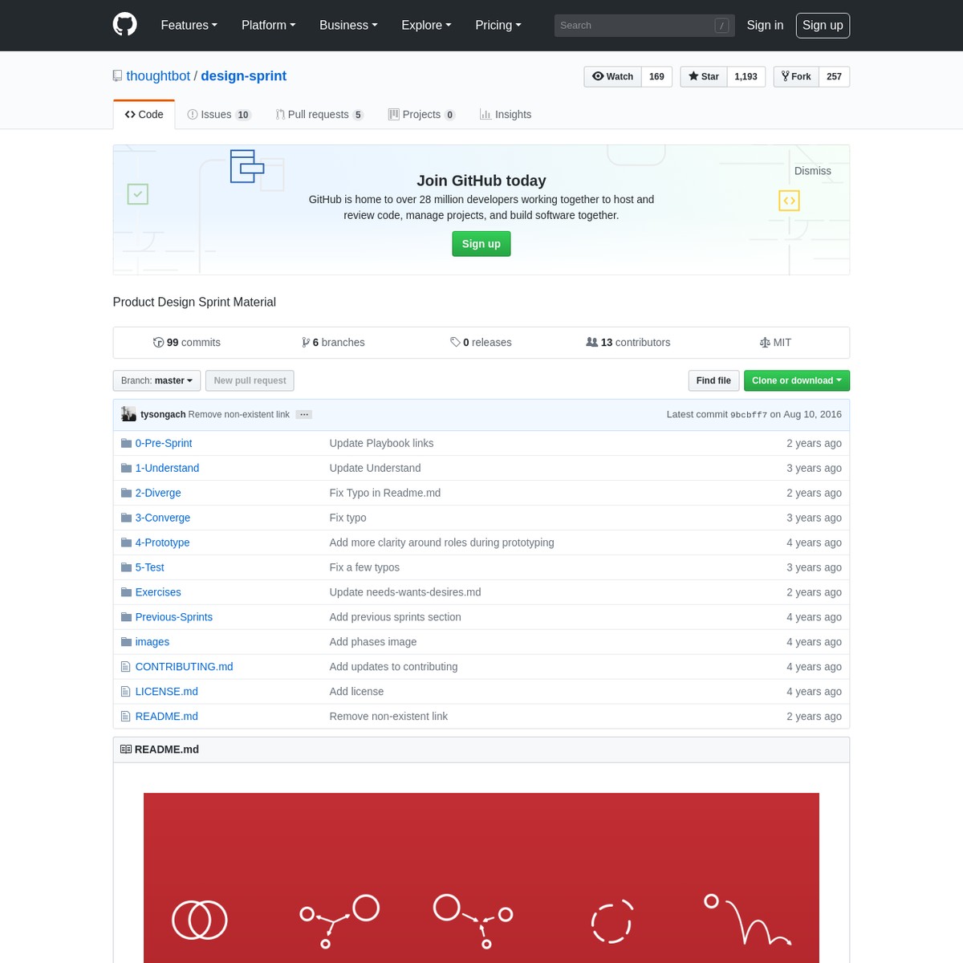Click the MIT license scale icon
This screenshot has width=963, height=963.
pyautogui.click(x=765, y=343)
